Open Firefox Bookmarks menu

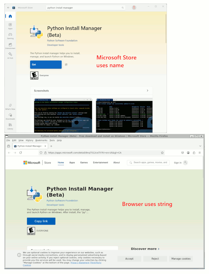41,140
